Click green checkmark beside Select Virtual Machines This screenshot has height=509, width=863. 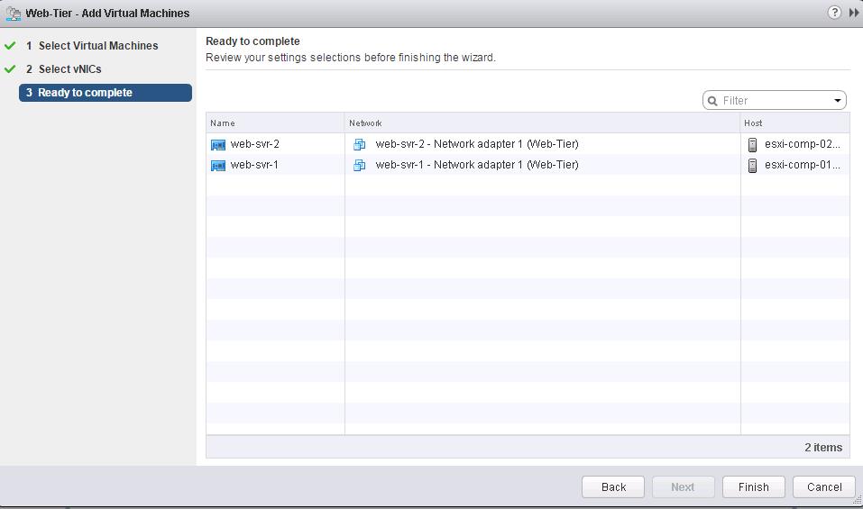click(10, 46)
